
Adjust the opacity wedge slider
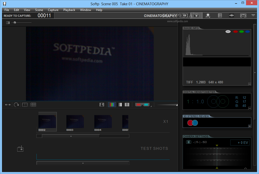click(x=167, y=105)
